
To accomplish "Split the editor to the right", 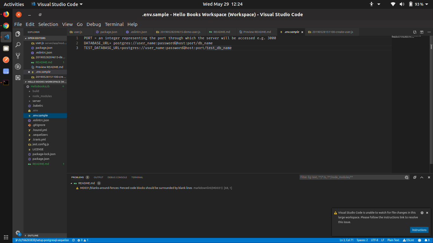I will pyautogui.click(x=422, y=32).
